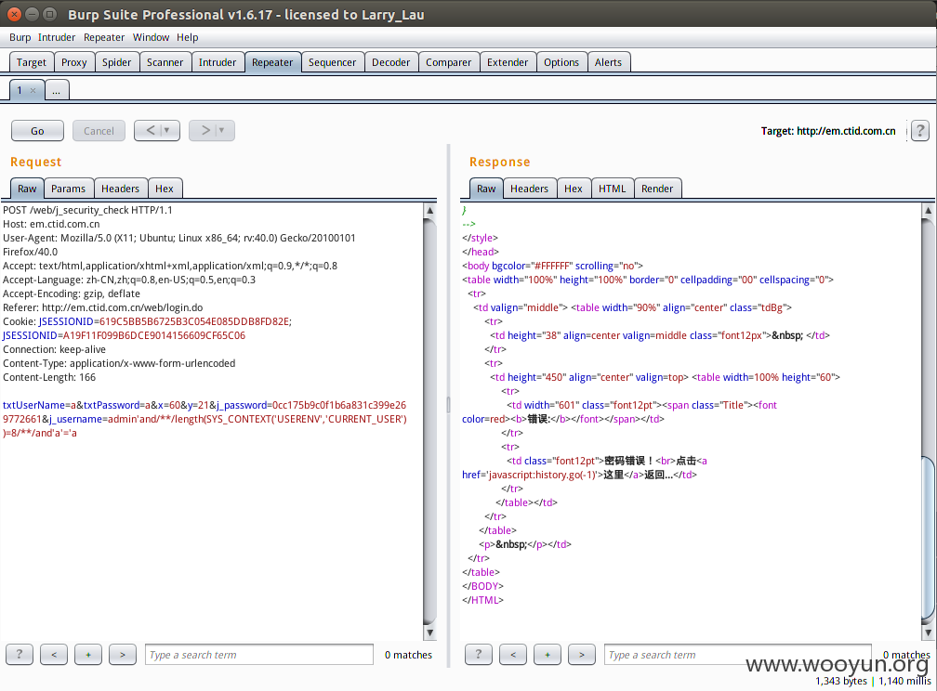This screenshot has height=691, width=937.
Task: Show Response Raw view tab
Action: 486,189
